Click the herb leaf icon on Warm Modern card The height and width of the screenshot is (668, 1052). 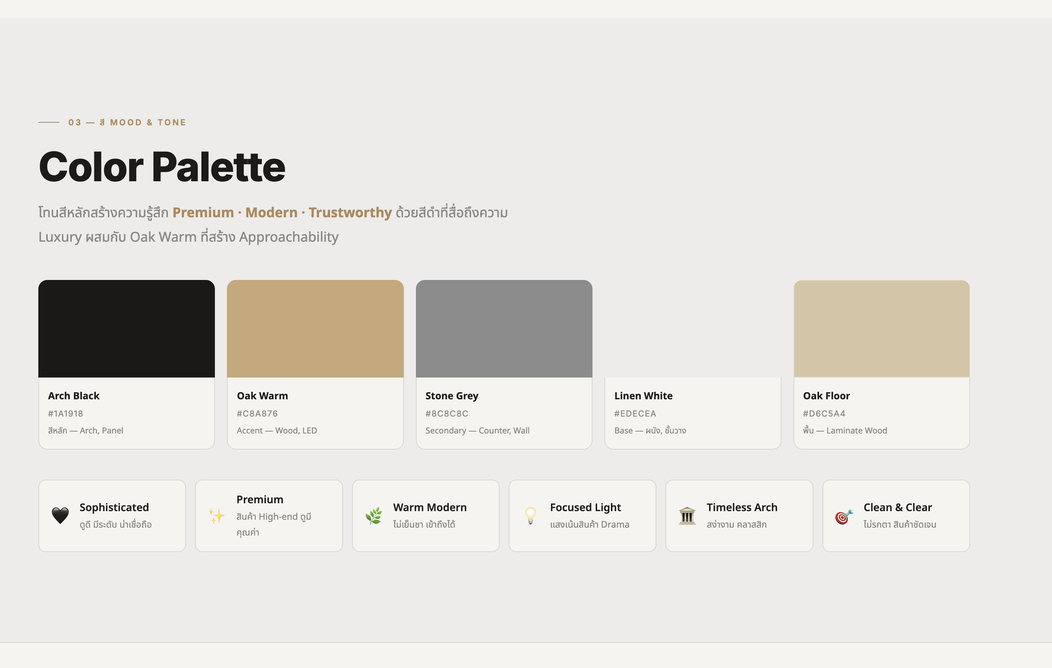pyautogui.click(x=373, y=516)
